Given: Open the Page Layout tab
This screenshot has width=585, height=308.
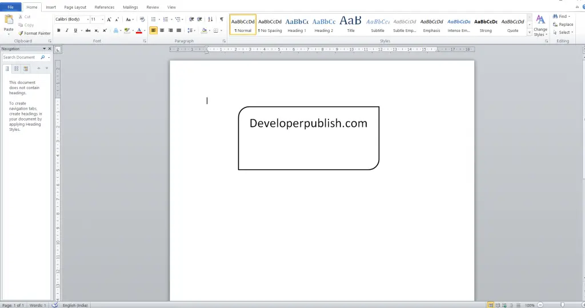Looking at the screenshot, I should coord(75,7).
